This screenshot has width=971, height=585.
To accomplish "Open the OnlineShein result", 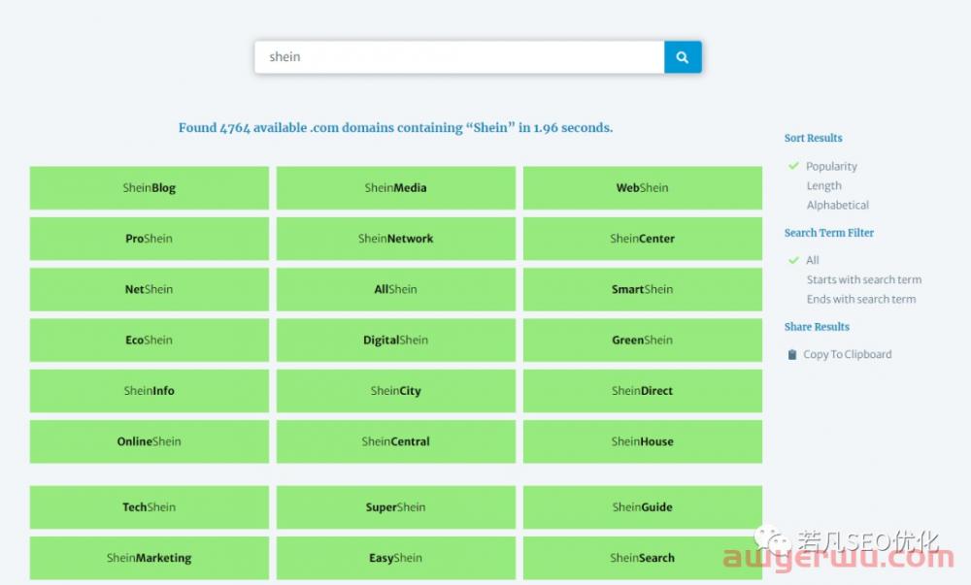I will tap(150, 441).
